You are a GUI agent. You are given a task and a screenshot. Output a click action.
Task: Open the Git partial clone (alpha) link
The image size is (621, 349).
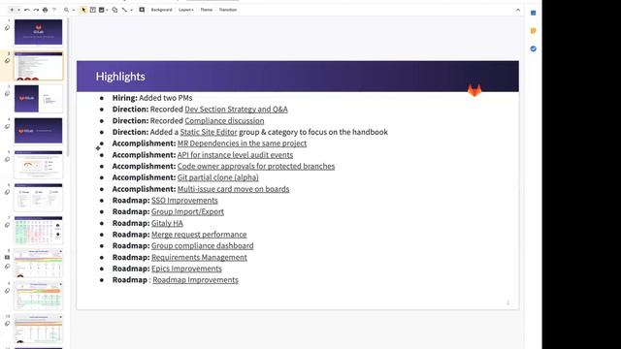[217, 177]
